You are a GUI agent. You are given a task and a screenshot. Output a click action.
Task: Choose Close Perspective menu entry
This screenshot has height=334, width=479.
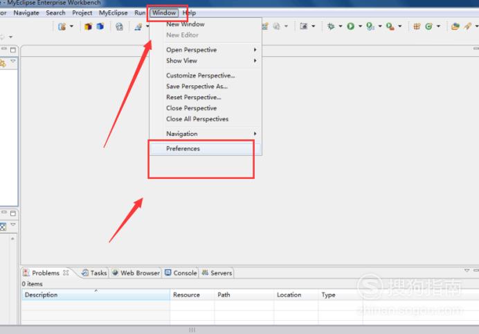click(x=206, y=108)
